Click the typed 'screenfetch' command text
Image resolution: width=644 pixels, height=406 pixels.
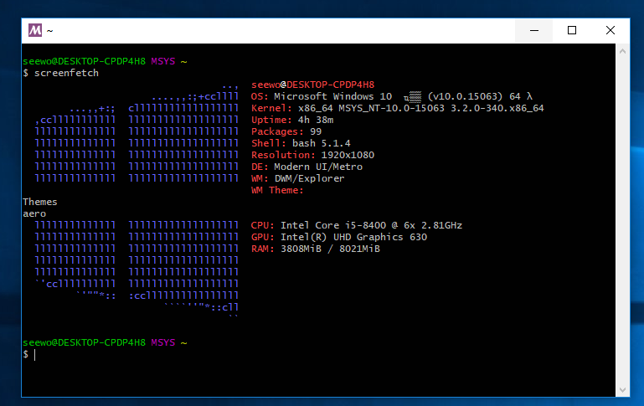click(x=66, y=73)
